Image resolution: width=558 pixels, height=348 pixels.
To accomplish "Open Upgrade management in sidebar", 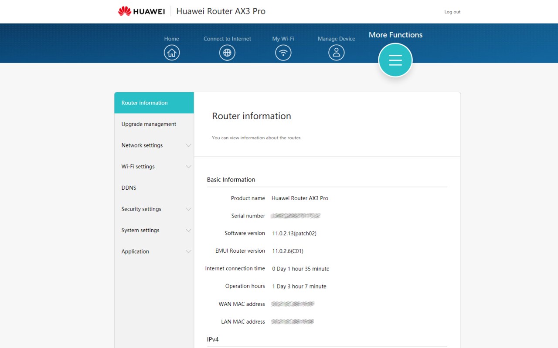I will pyautogui.click(x=154, y=124).
